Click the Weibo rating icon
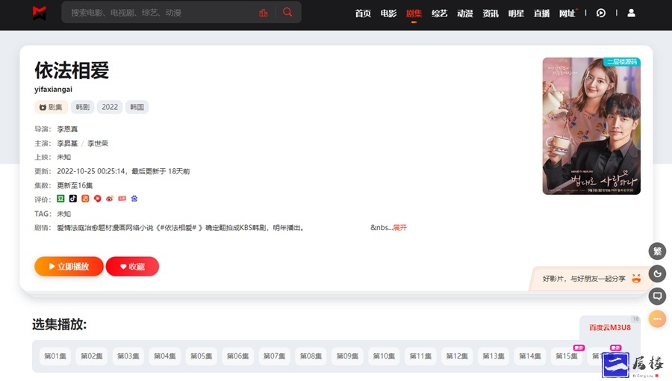Screen dimensions: 672x381 pyautogui.click(x=110, y=199)
